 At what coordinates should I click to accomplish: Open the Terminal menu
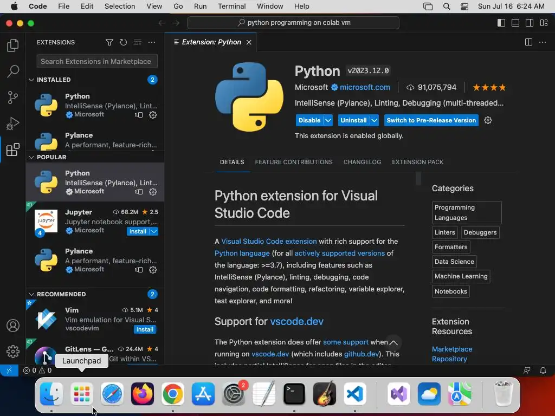(231, 6)
